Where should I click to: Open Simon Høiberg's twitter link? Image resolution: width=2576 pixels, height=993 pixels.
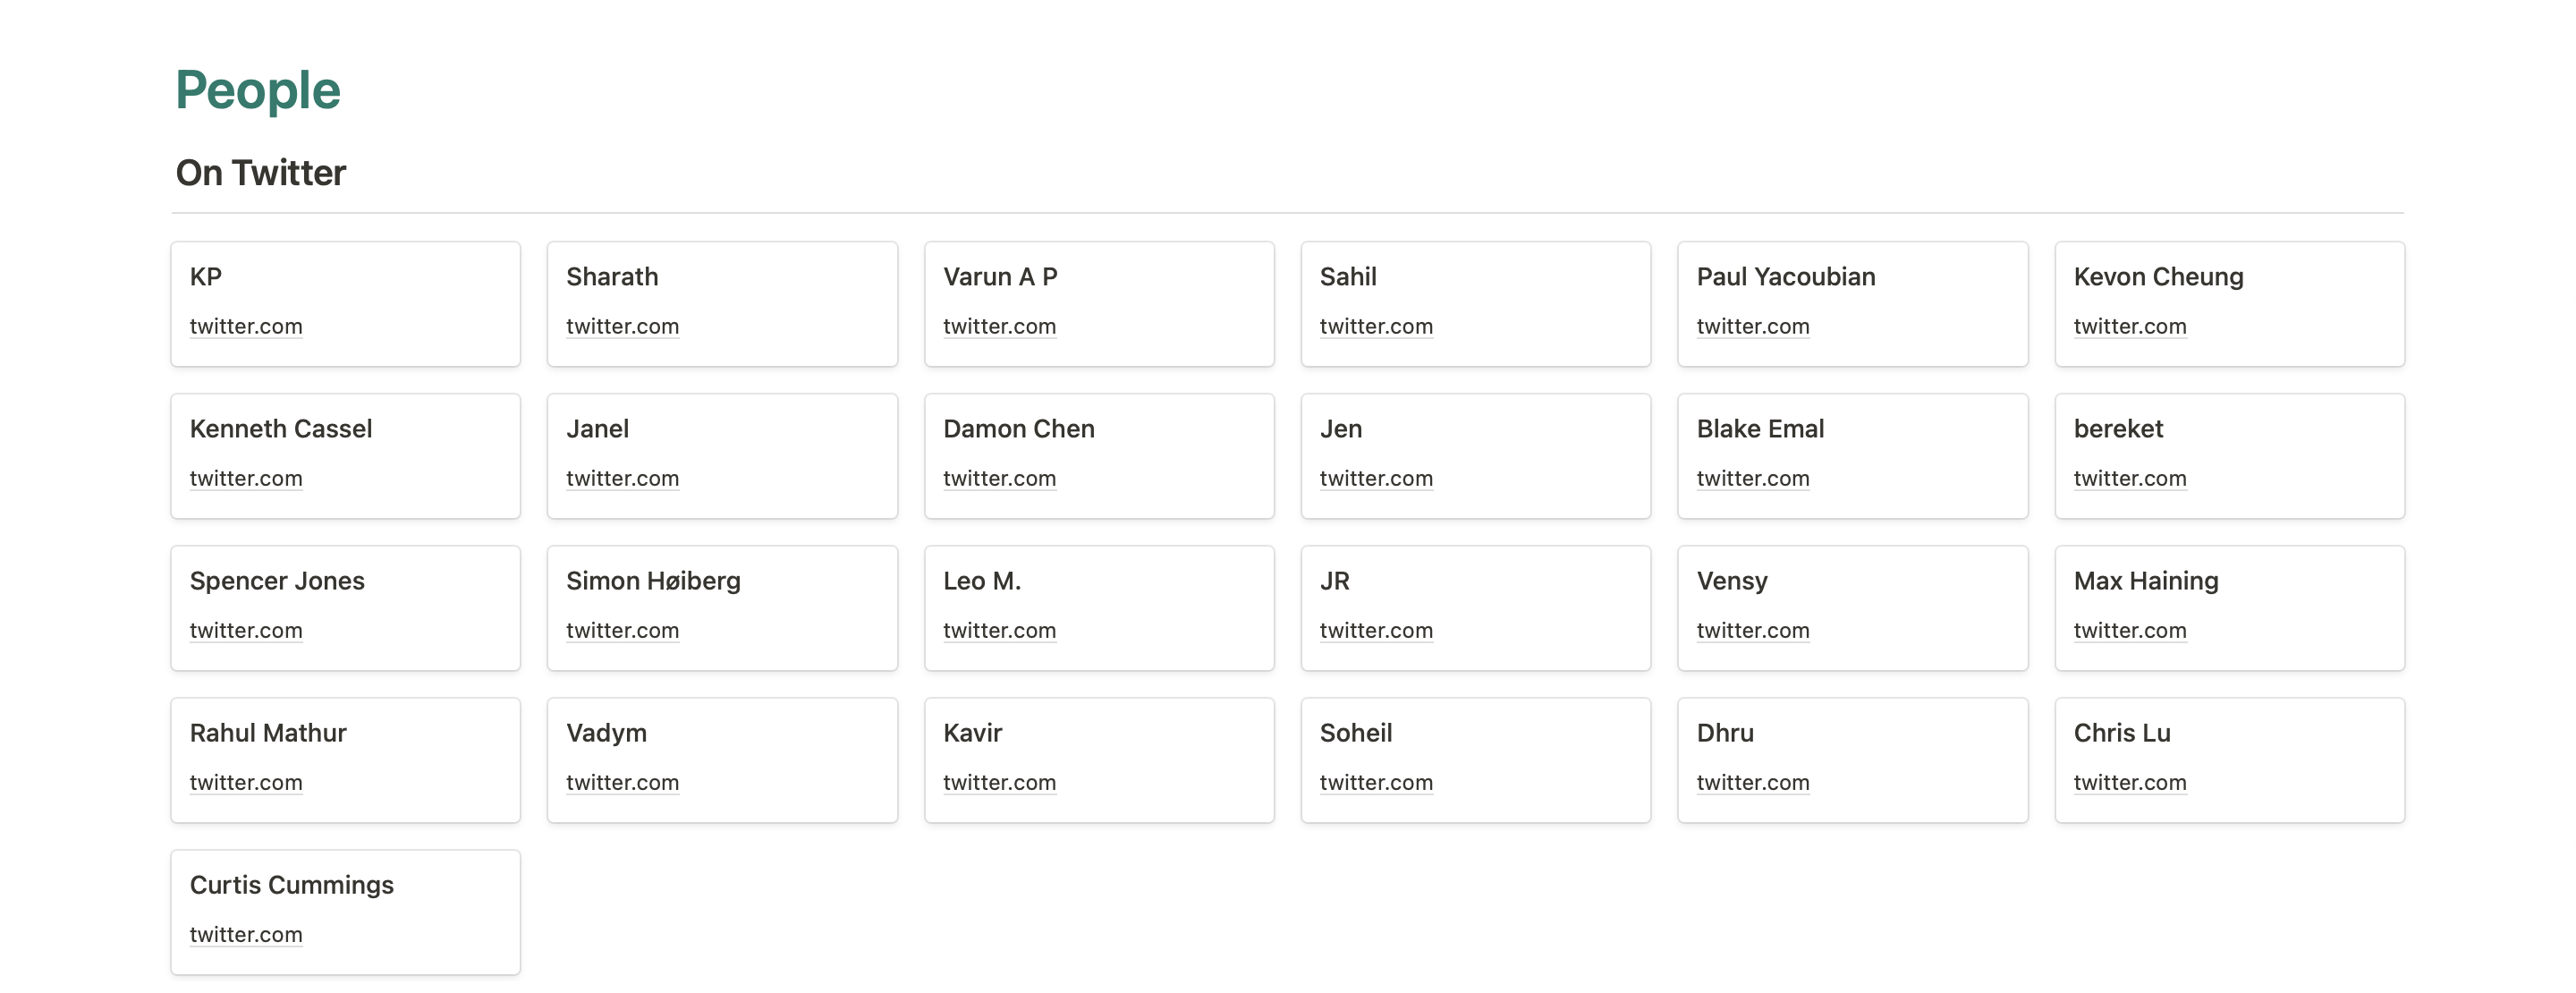622,630
